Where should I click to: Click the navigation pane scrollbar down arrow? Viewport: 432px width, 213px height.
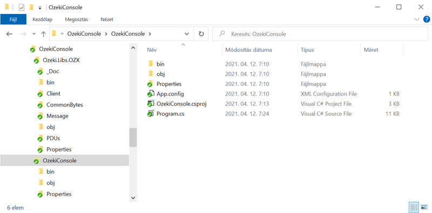133,197
